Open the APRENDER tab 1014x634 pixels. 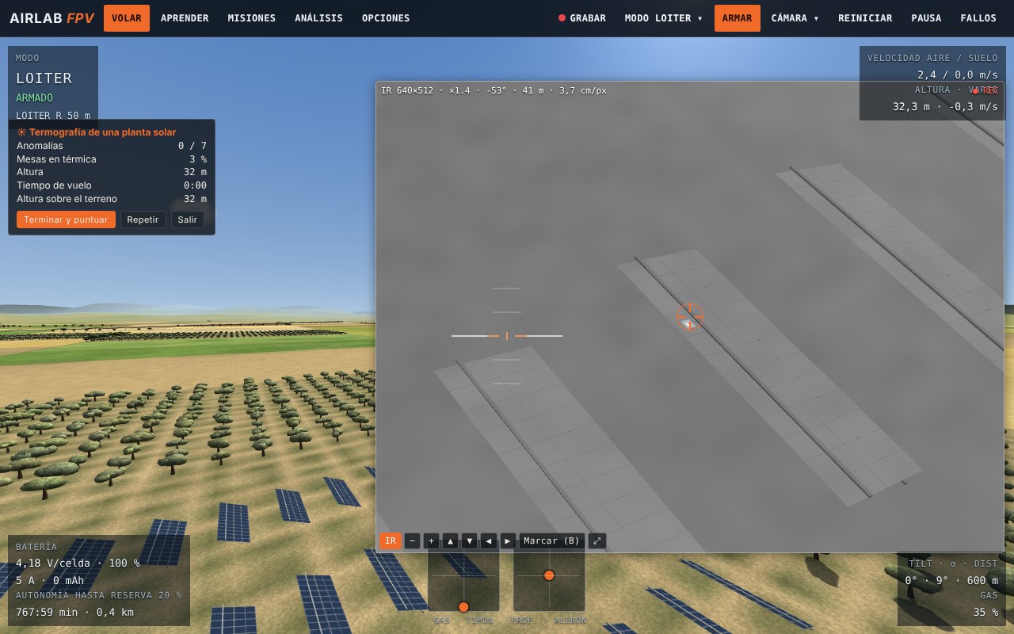point(185,18)
